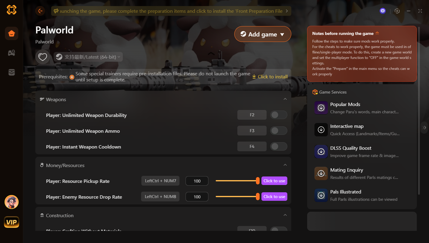Open DLSS Quality Boost service
The height and width of the screenshot is (243, 429).
coord(362,152)
